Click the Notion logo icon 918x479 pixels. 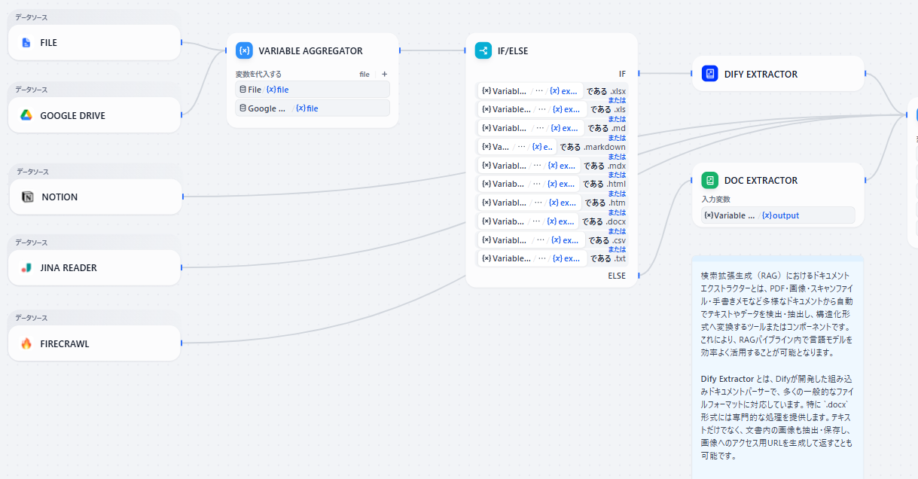pos(28,197)
